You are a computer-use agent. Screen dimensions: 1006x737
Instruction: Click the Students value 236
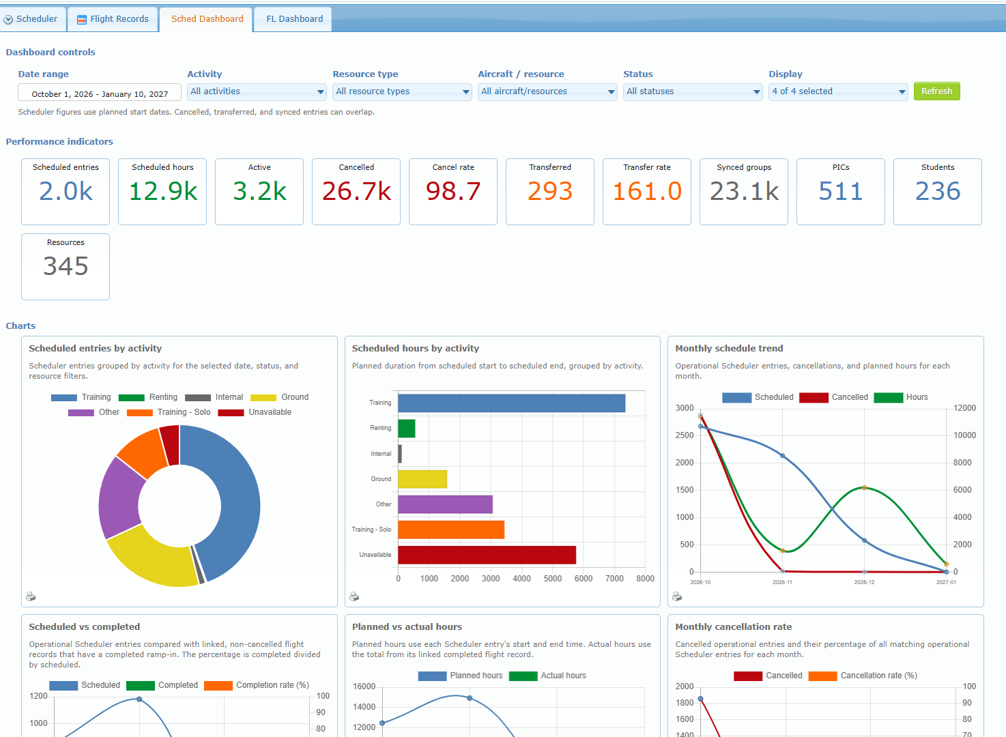[x=938, y=192]
